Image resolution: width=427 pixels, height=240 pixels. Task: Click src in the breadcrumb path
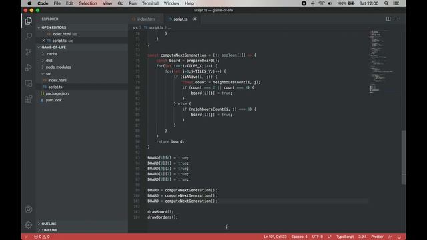click(x=135, y=27)
